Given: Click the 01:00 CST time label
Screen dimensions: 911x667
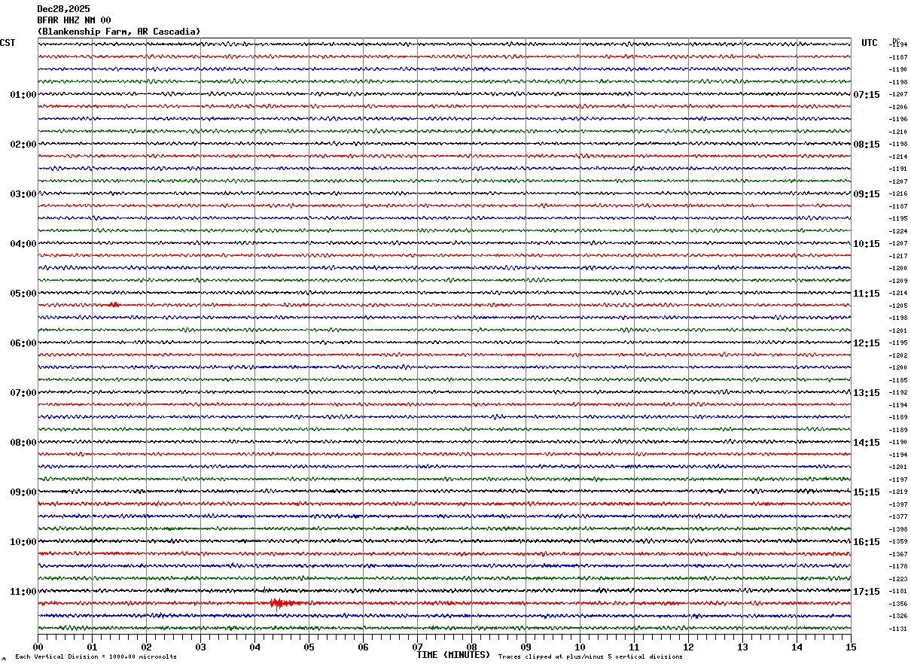Looking at the screenshot, I should (x=23, y=95).
